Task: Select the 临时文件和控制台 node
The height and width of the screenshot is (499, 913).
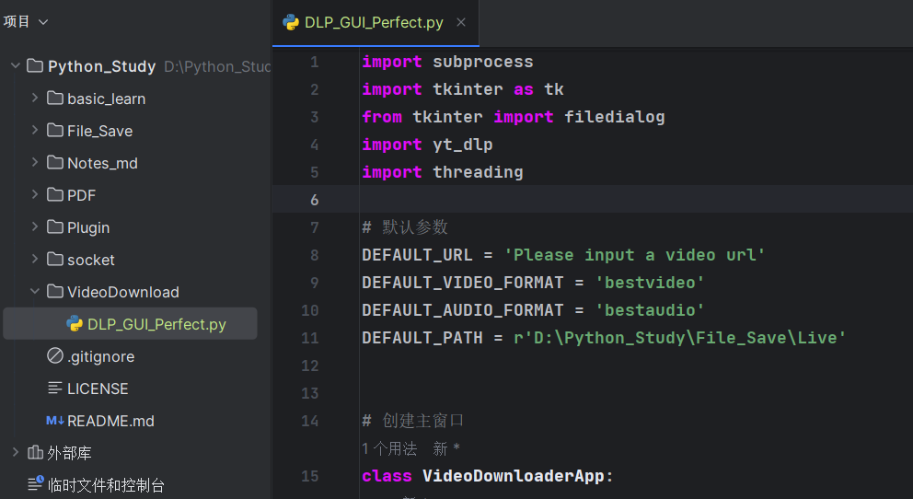Action: coord(106,484)
